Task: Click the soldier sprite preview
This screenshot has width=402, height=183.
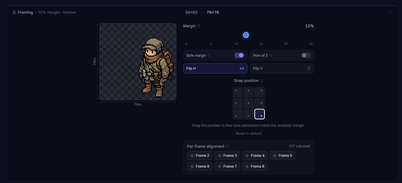Action: (x=156, y=67)
